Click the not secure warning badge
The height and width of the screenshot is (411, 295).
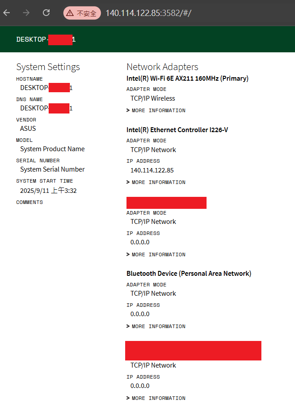(82, 13)
